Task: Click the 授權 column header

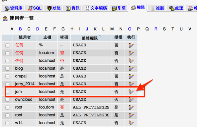Action: click(118, 37)
